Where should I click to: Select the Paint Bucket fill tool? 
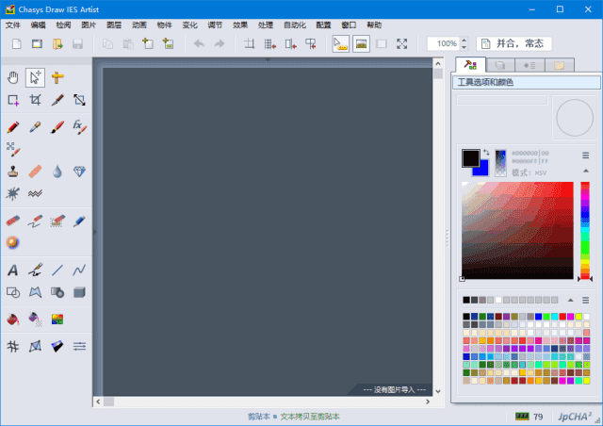pyautogui.click(x=13, y=319)
